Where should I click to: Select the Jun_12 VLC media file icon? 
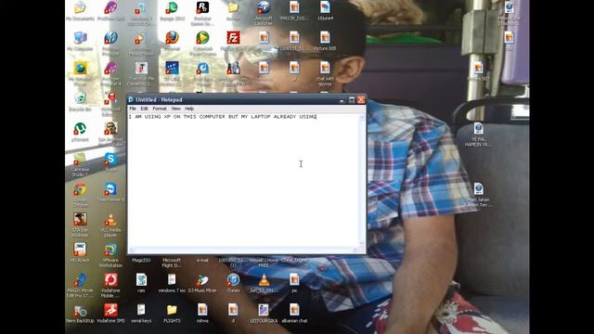point(264,283)
